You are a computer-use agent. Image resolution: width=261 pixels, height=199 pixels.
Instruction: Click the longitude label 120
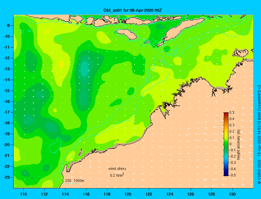pos(128,194)
